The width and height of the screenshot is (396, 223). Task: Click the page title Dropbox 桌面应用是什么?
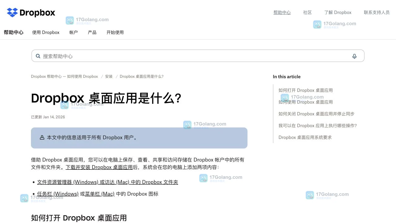click(x=106, y=98)
